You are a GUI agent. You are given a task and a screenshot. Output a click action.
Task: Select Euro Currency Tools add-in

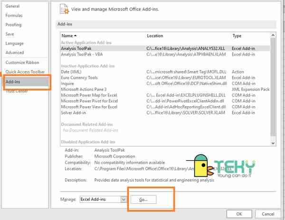pos(165,78)
